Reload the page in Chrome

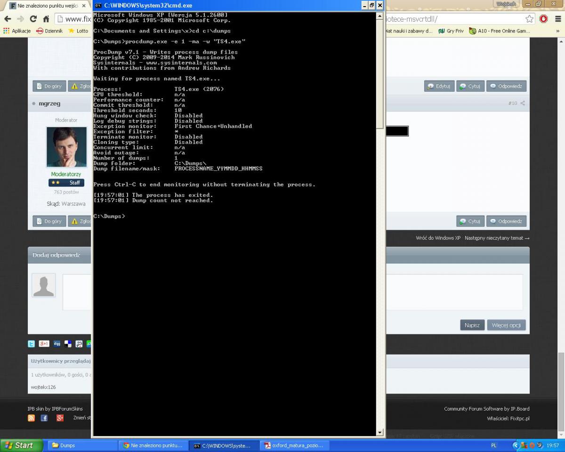click(33, 19)
